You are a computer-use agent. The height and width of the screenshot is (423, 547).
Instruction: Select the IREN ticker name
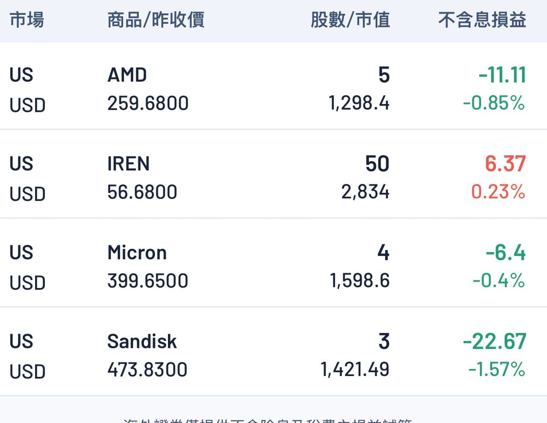(128, 164)
